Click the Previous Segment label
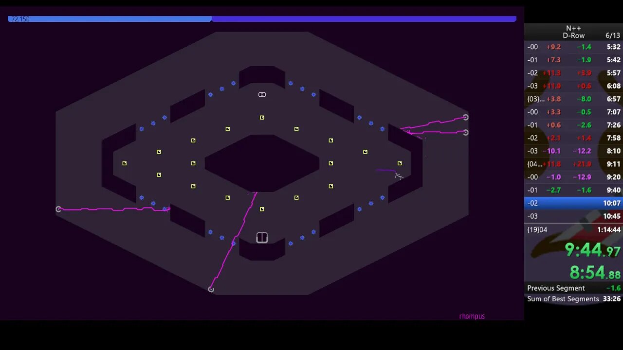The image size is (623, 350). (556, 288)
